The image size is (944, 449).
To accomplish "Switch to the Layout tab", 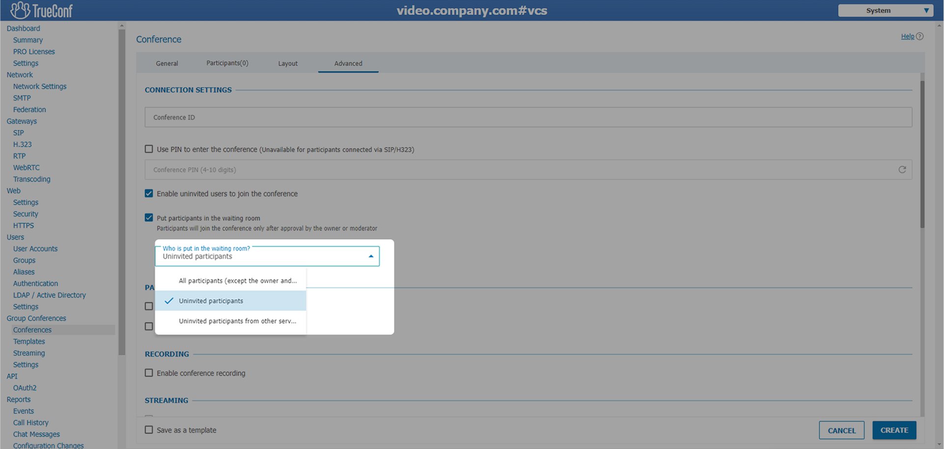I will (x=288, y=63).
